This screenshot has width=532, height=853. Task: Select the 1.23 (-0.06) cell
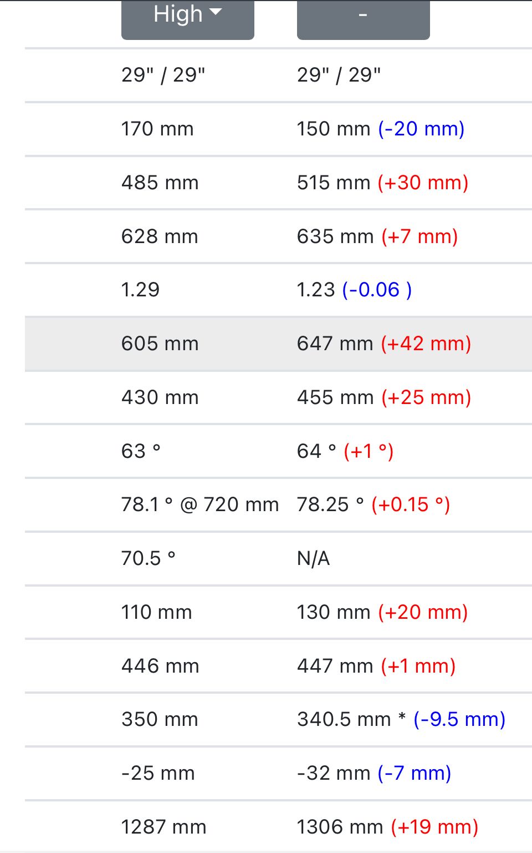(x=354, y=290)
